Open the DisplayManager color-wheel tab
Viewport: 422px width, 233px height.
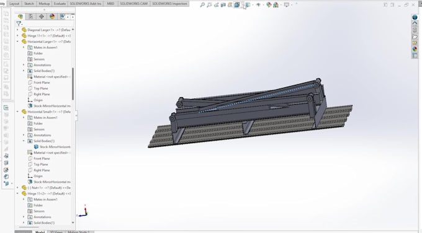[52, 17]
